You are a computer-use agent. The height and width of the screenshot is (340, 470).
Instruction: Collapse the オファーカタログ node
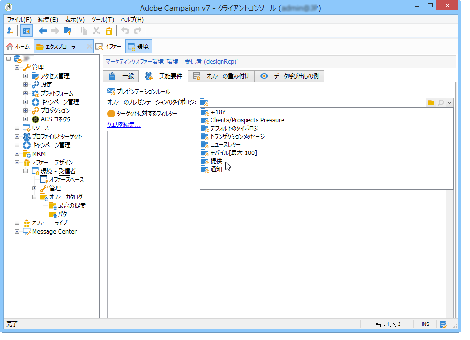pos(35,197)
